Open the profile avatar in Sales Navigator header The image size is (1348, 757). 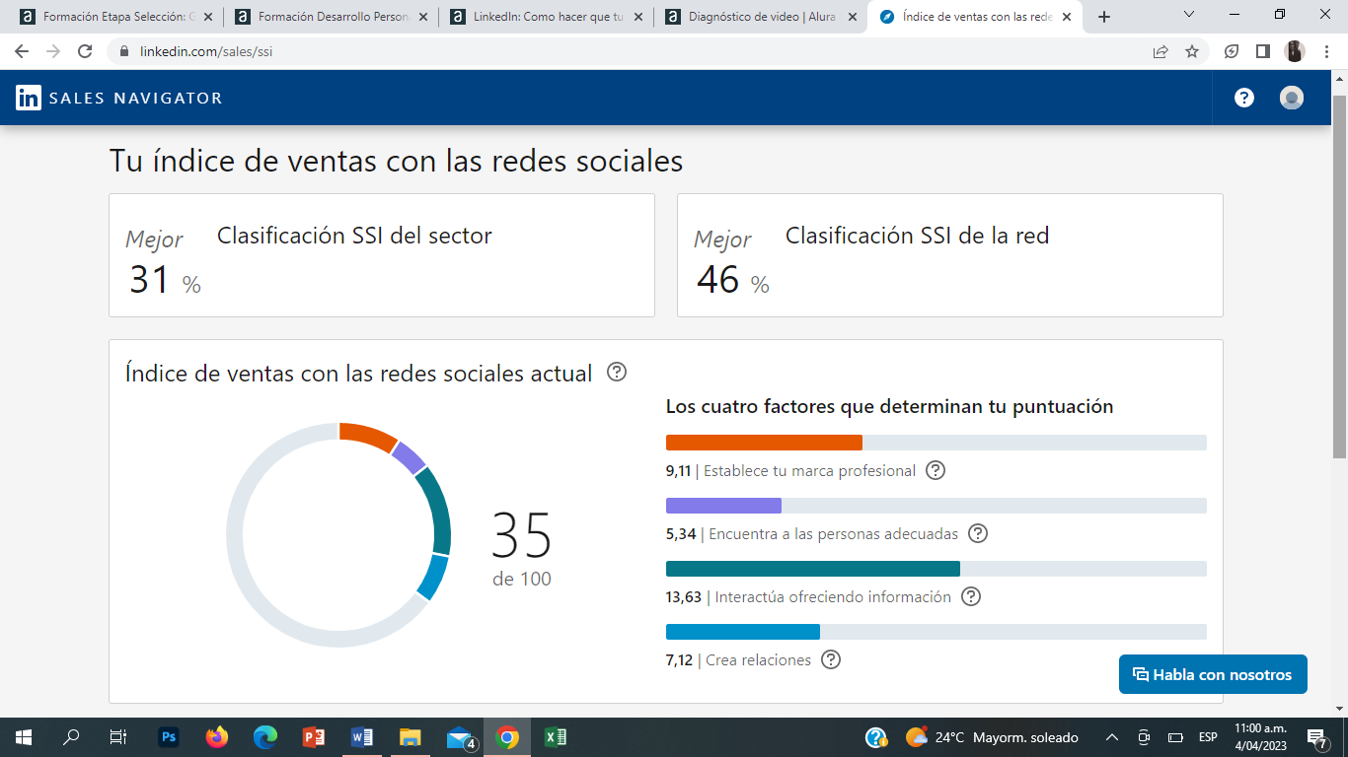1292,98
